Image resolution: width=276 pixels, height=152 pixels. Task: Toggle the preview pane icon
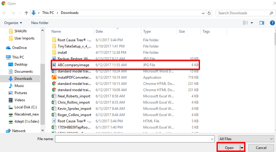point(262,23)
